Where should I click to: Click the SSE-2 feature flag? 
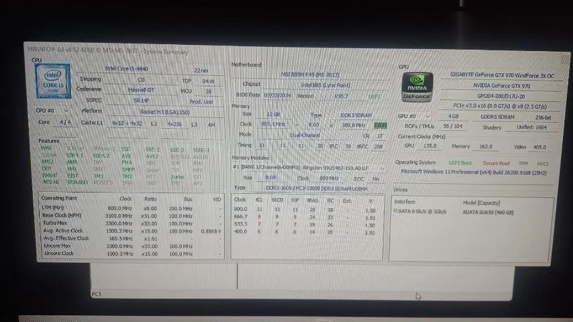152,150
